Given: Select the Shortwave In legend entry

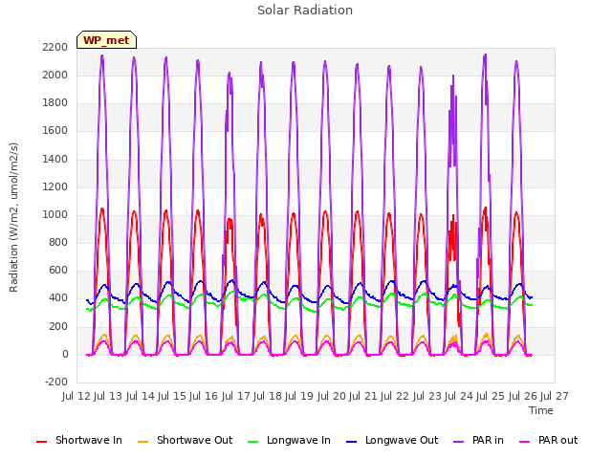Looking at the screenshot, I should point(79,440).
